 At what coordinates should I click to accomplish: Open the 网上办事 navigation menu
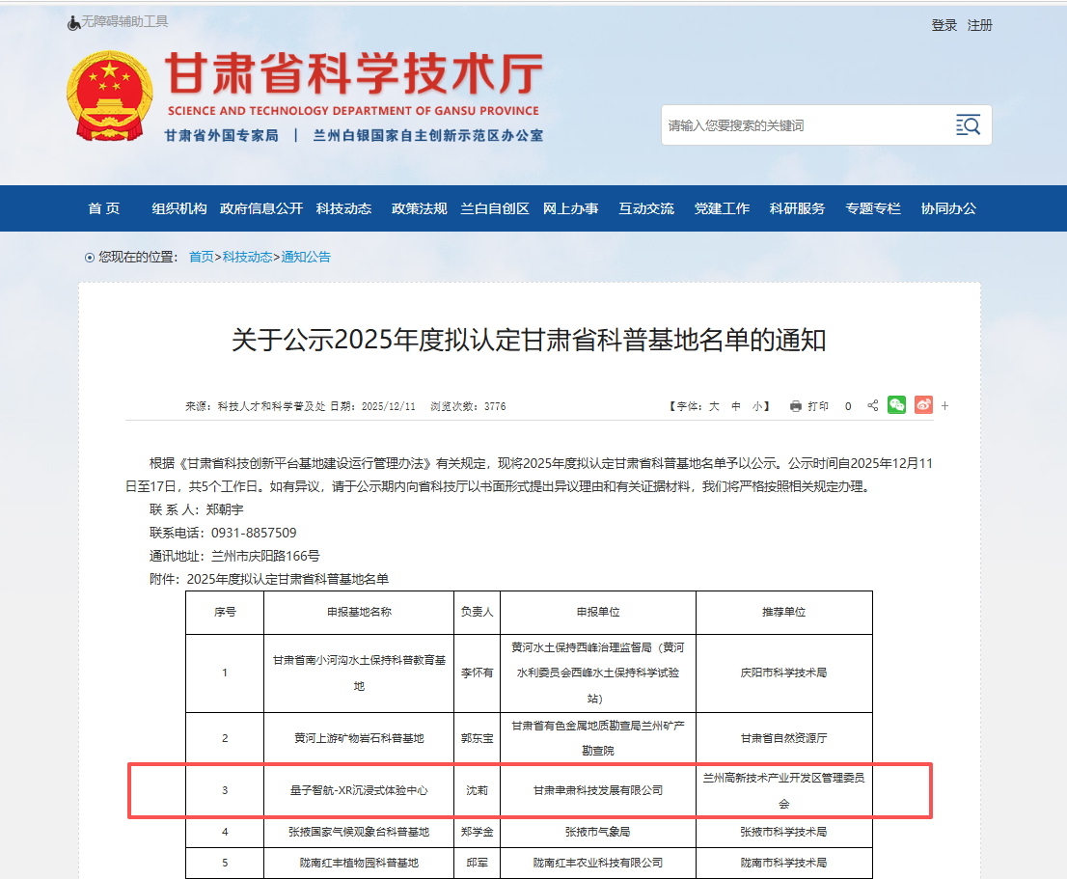click(570, 208)
